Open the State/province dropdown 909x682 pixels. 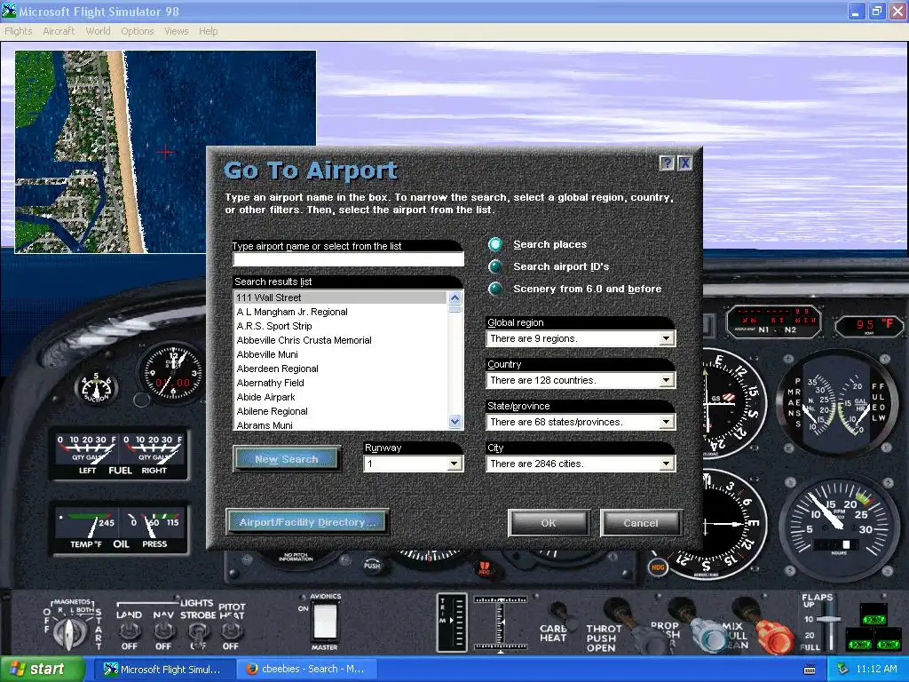[x=666, y=422]
